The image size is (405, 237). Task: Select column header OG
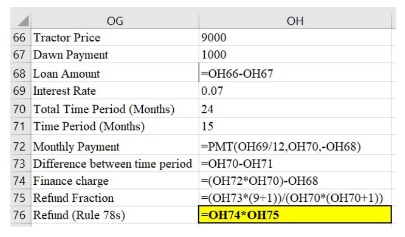(114, 21)
